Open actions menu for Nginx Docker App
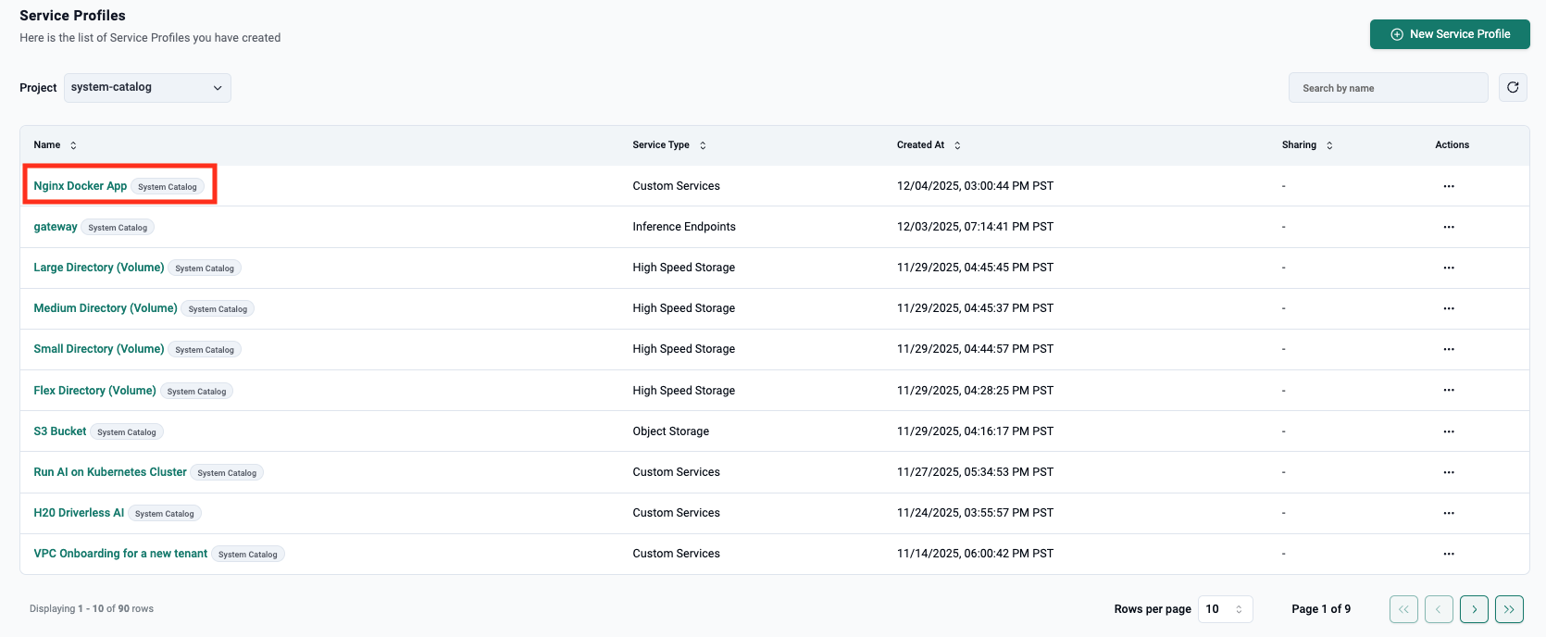This screenshot has height=637, width=1546. tap(1448, 186)
